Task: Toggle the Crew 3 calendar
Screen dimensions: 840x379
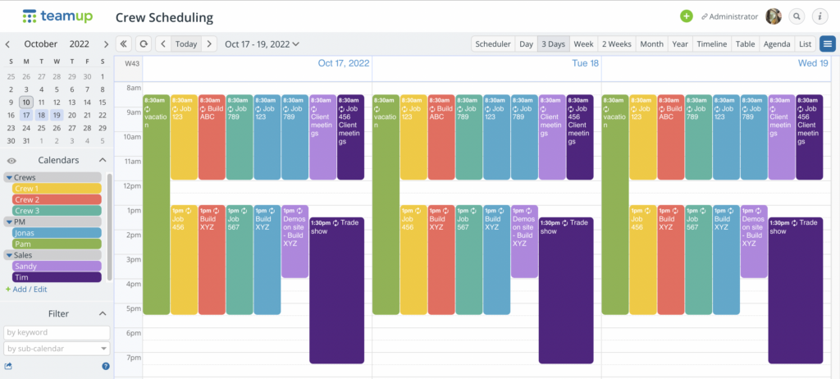Action: tap(57, 211)
